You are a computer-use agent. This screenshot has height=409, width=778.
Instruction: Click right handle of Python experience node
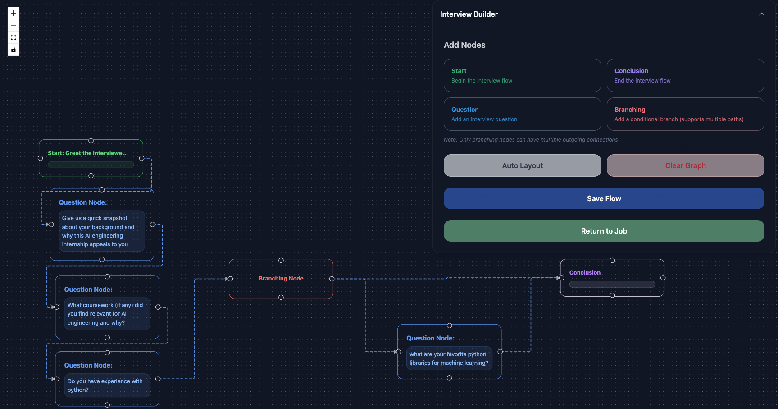(158, 379)
